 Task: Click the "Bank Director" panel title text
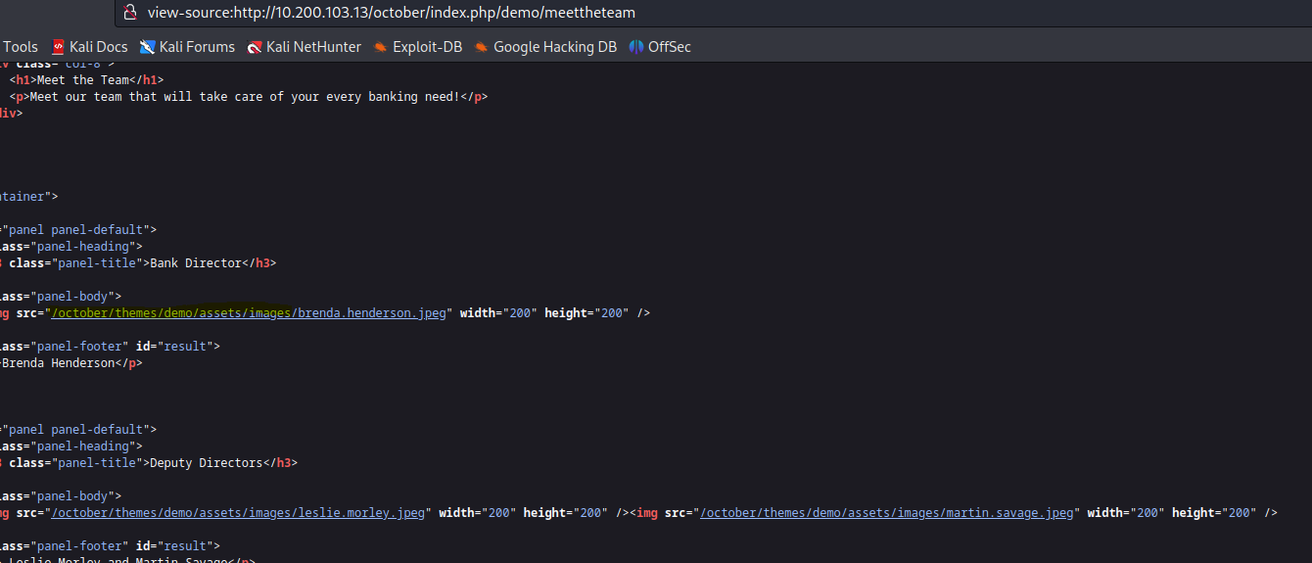(196, 263)
